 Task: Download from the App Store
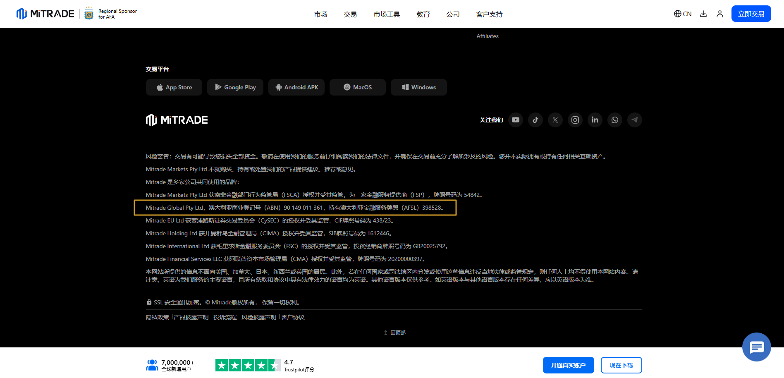tap(174, 87)
